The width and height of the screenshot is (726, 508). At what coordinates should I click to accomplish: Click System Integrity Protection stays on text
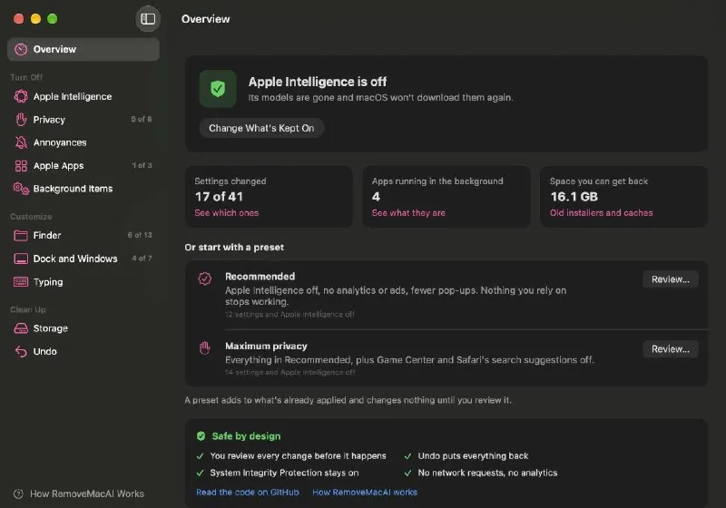pyautogui.click(x=284, y=473)
